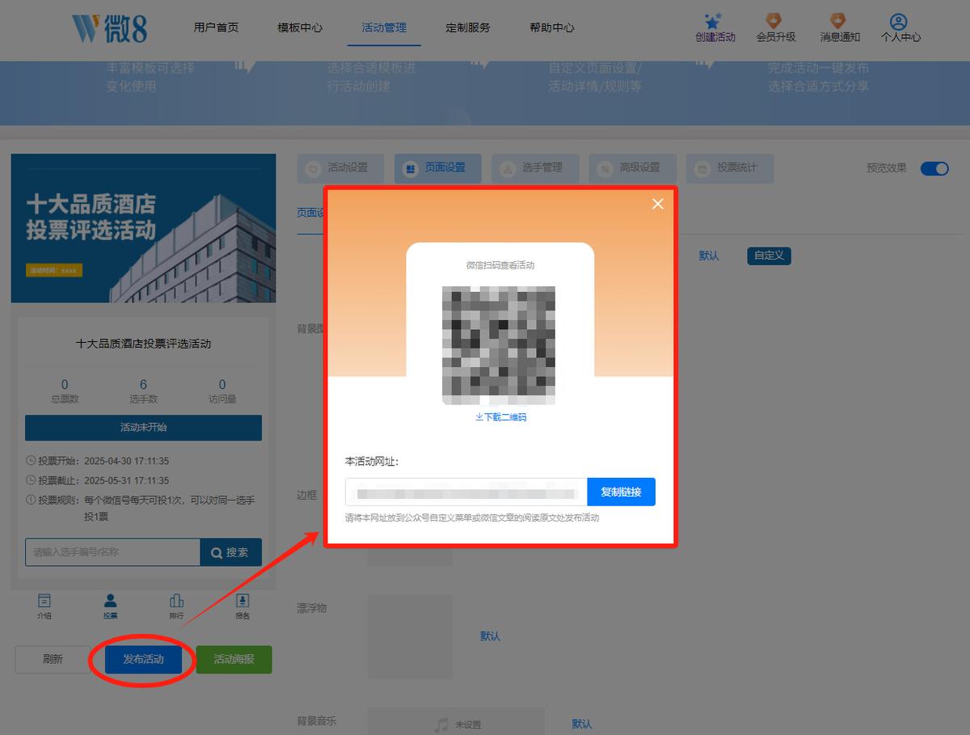The image size is (970, 735).
Task: Open 定制服务 menu
Action: coord(468,27)
